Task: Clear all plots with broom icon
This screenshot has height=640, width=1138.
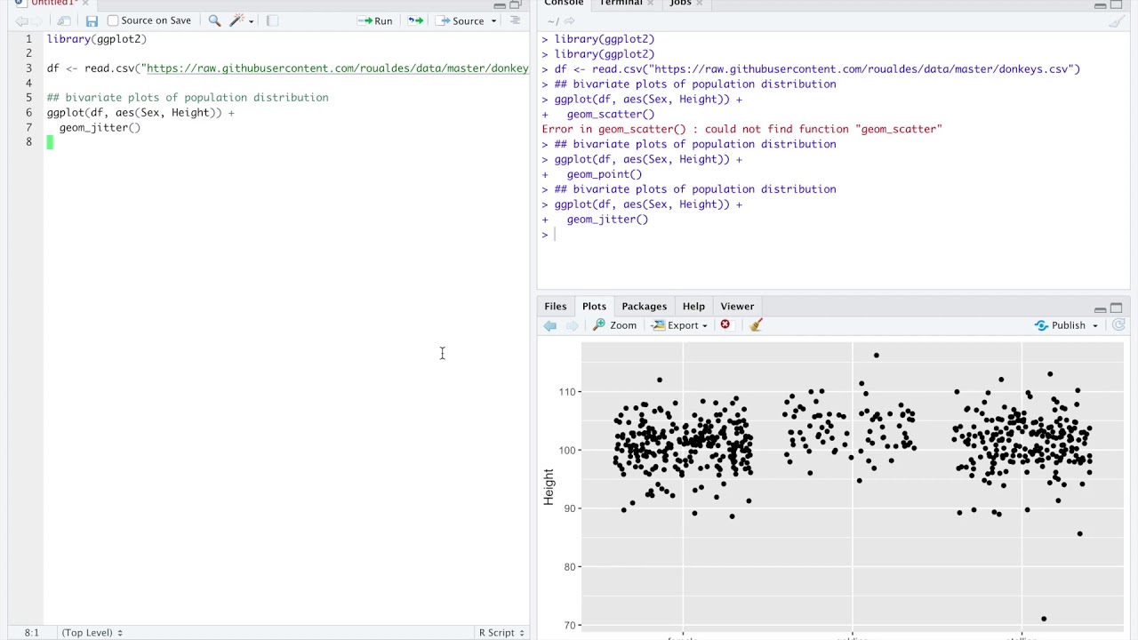Action: [x=756, y=325]
